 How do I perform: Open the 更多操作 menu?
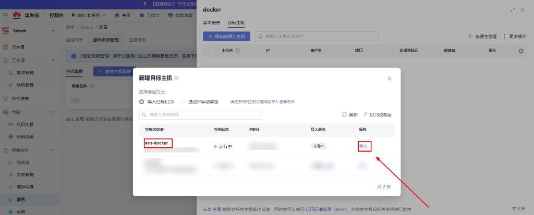coord(515,36)
